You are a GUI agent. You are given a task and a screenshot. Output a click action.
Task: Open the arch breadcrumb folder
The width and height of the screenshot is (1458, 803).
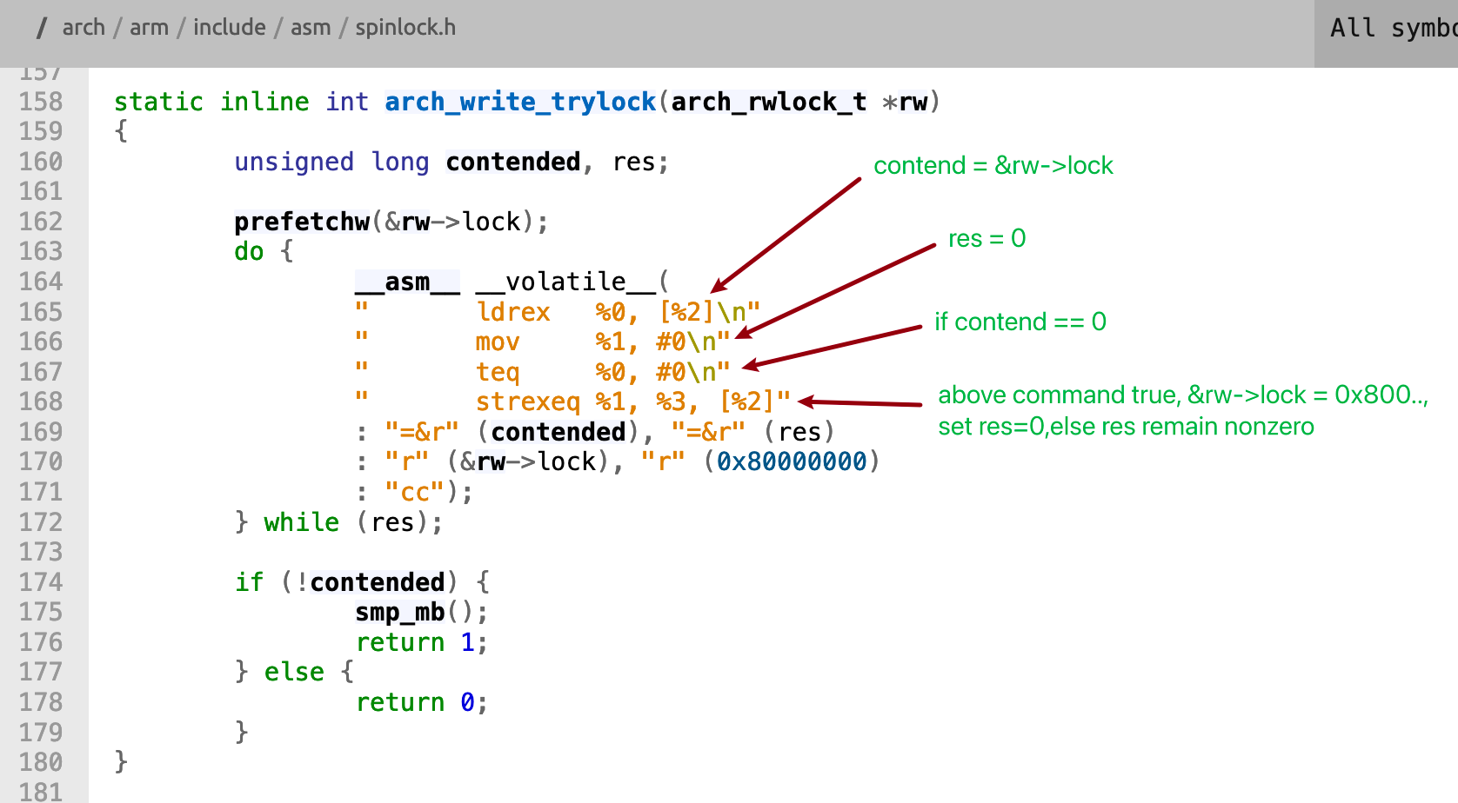click(84, 28)
